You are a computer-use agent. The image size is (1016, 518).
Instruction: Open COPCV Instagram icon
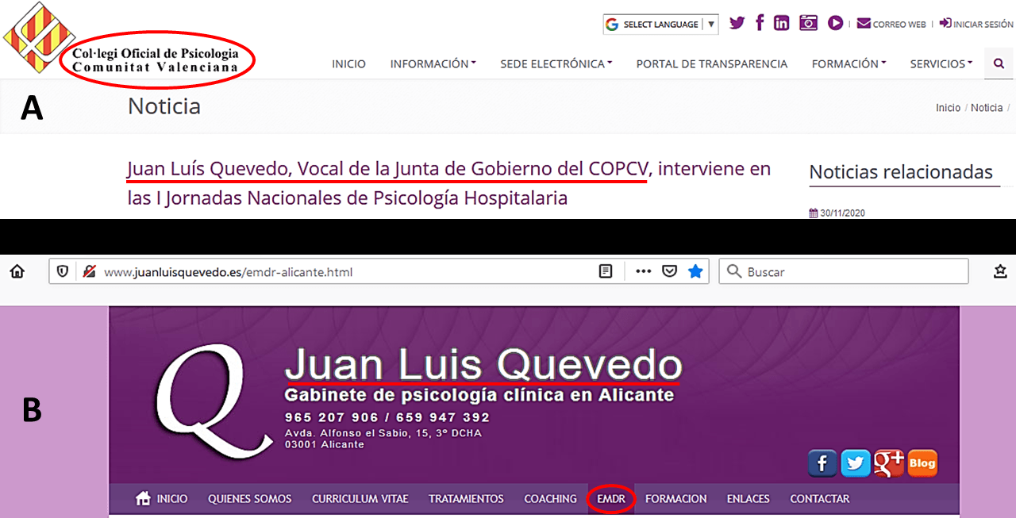(x=808, y=23)
